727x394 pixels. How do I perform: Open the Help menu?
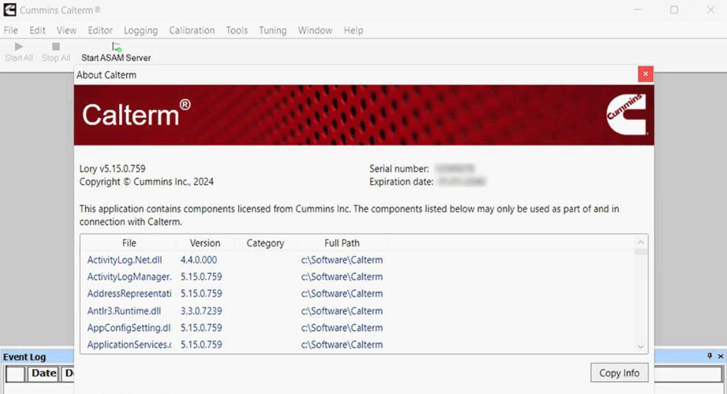(x=354, y=30)
